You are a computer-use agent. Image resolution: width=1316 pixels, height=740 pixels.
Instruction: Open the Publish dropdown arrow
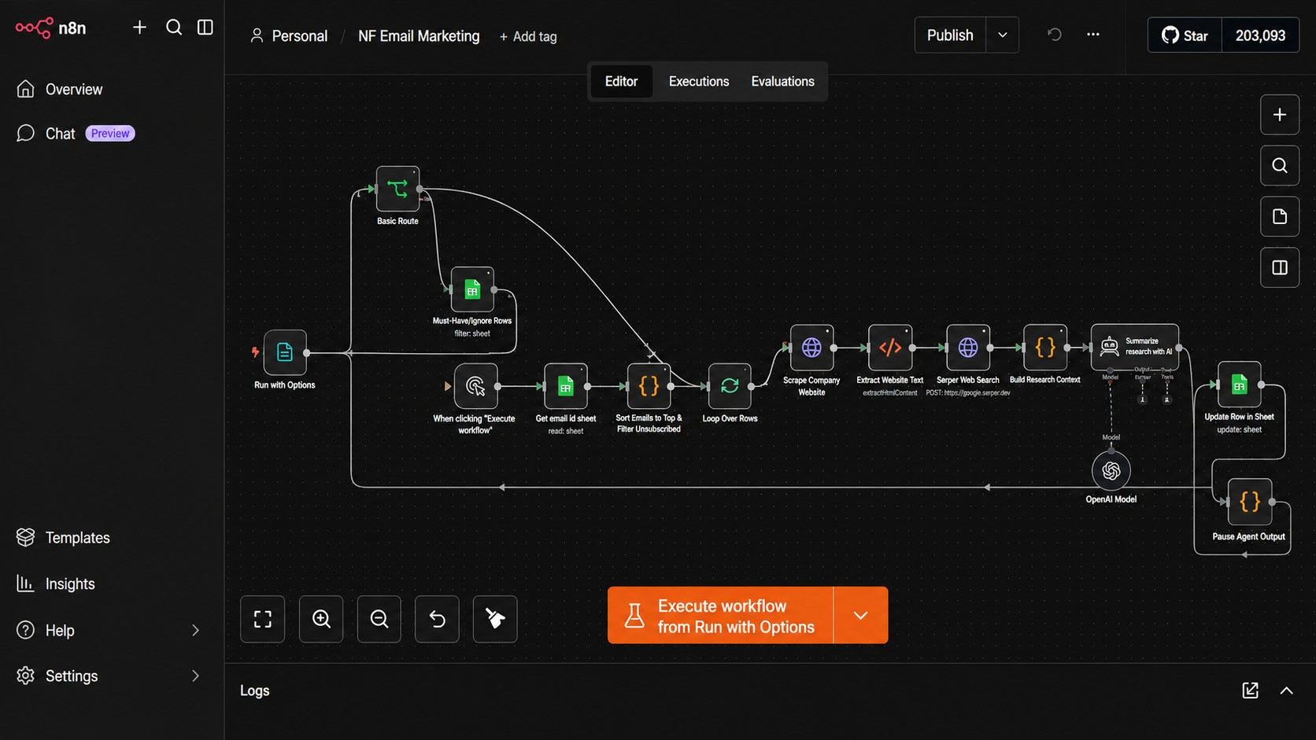[1003, 35]
